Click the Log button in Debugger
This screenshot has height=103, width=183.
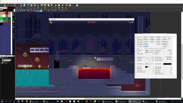pyautogui.click(x=165, y=37)
